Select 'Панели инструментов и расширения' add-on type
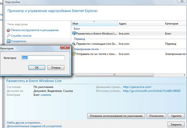Image resolution: width=187 pixels, height=128 pixels. [35, 30]
